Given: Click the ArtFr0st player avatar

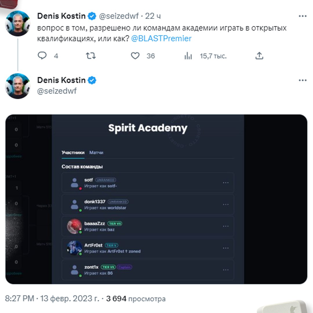Looking at the screenshot, I should [x=74, y=248].
